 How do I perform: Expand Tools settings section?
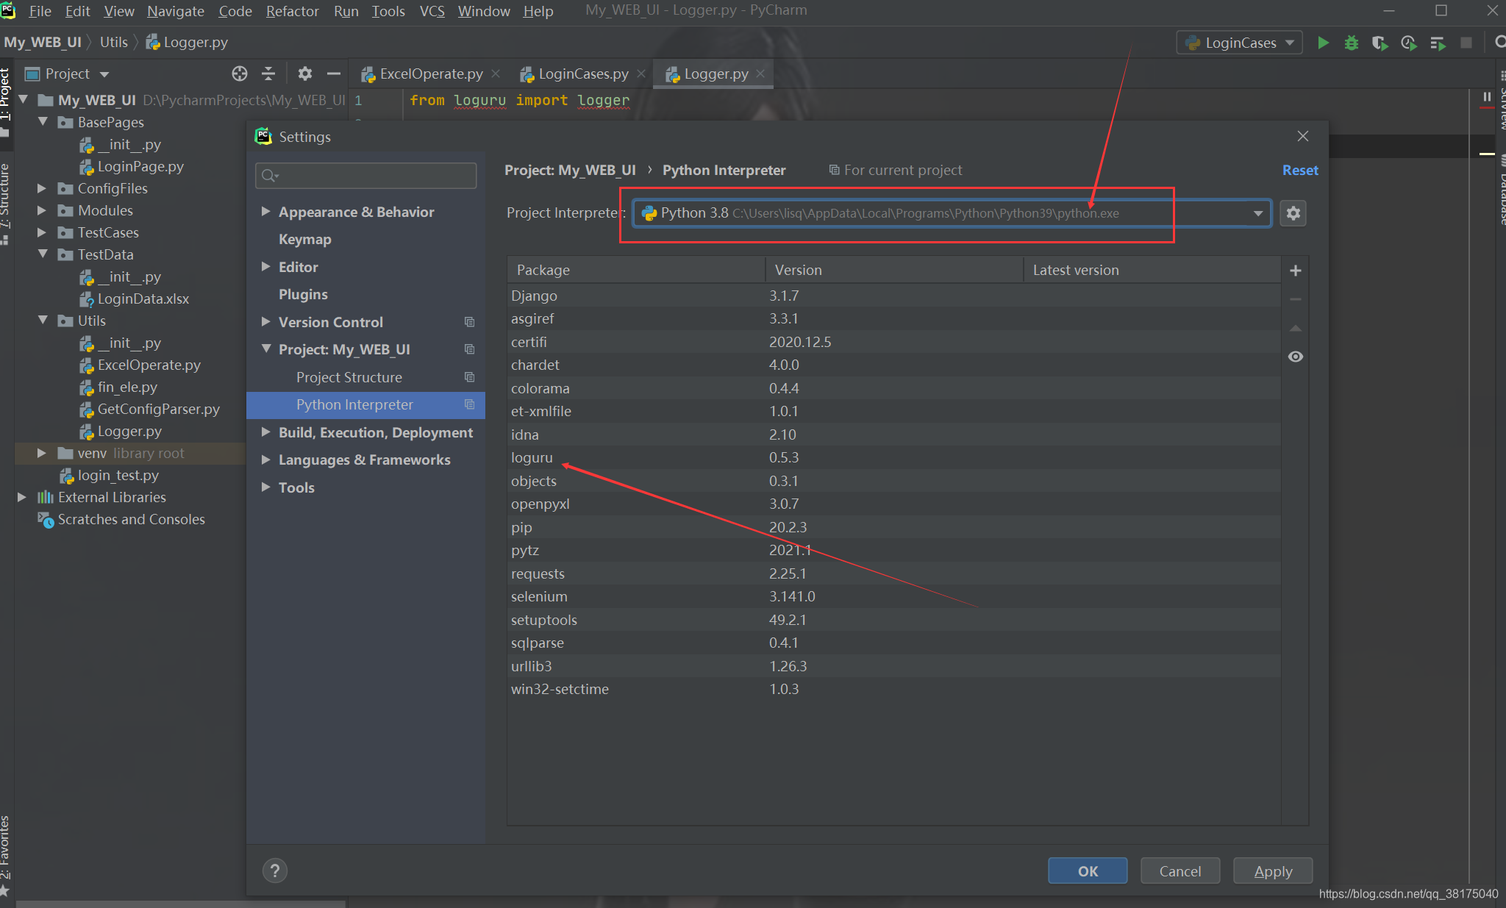tap(266, 487)
